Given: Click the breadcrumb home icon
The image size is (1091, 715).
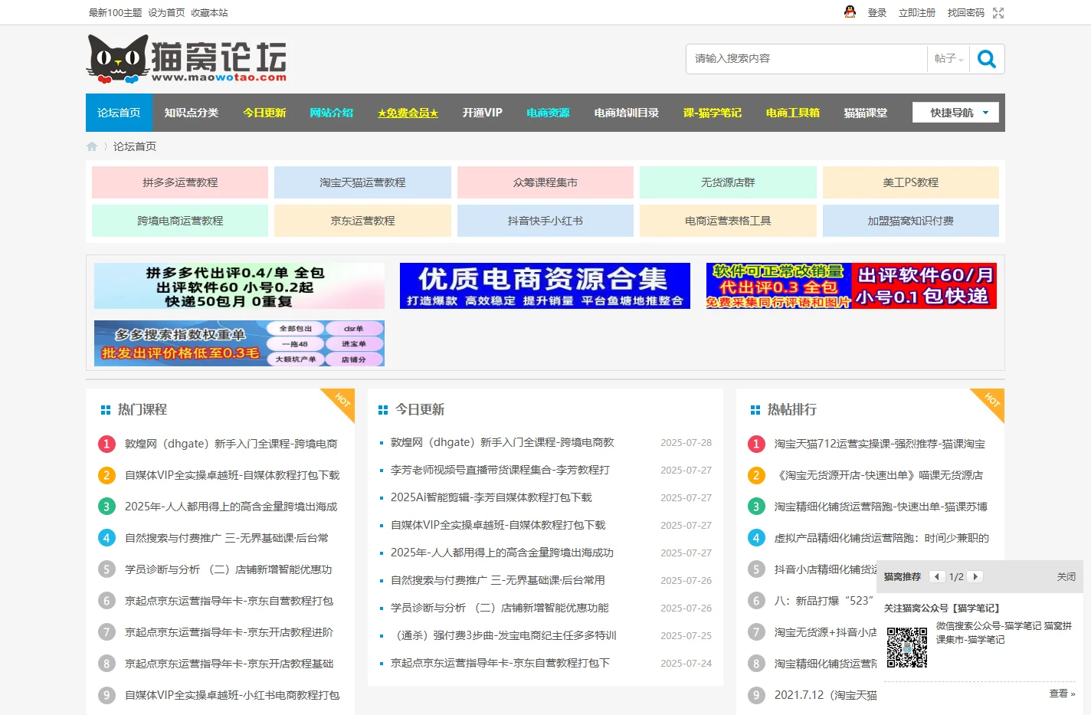Looking at the screenshot, I should tap(92, 146).
